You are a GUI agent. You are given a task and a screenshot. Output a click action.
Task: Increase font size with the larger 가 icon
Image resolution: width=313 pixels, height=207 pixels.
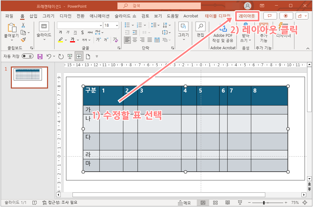click(x=99, y=40)
